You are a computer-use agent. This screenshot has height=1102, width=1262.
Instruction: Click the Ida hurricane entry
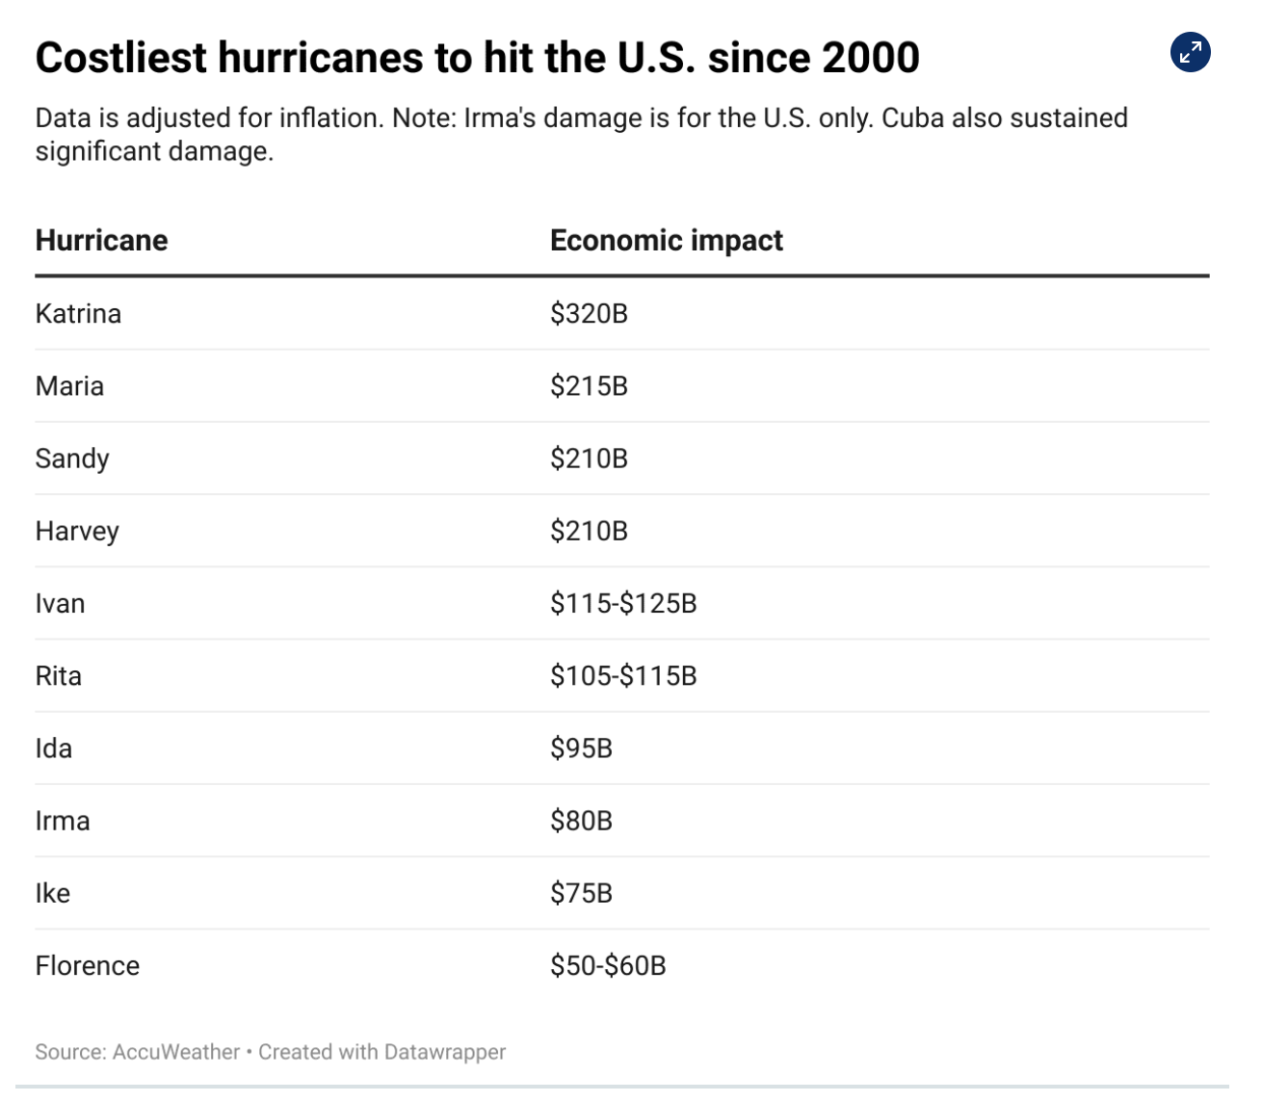(x=53, y=748)
